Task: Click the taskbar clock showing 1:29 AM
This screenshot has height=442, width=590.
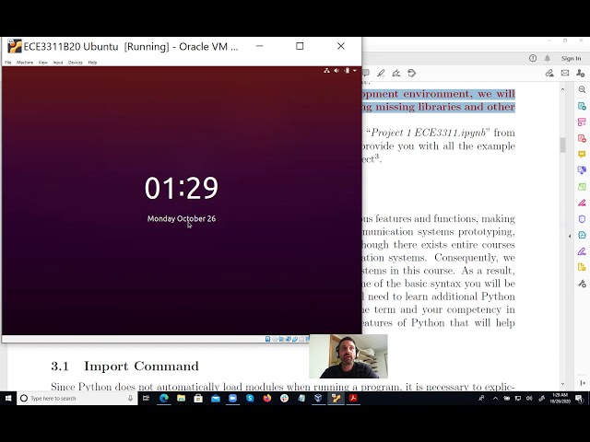Action: [x=559, y=399]
